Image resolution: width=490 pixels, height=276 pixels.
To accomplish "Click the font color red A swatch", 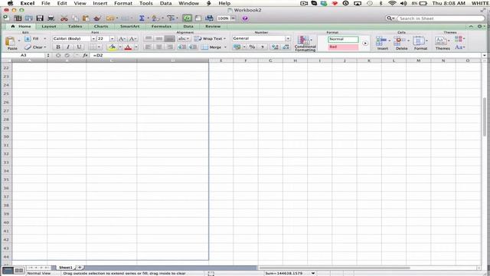I will [128, 48].
